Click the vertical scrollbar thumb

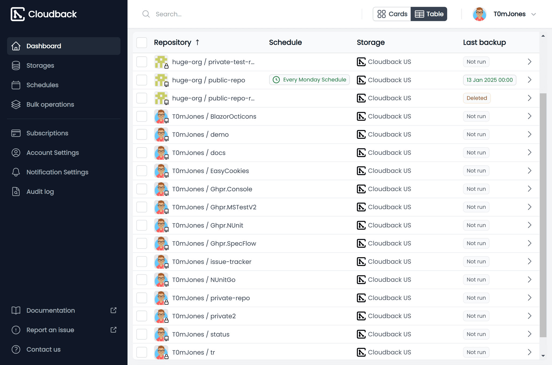[543, 215]
